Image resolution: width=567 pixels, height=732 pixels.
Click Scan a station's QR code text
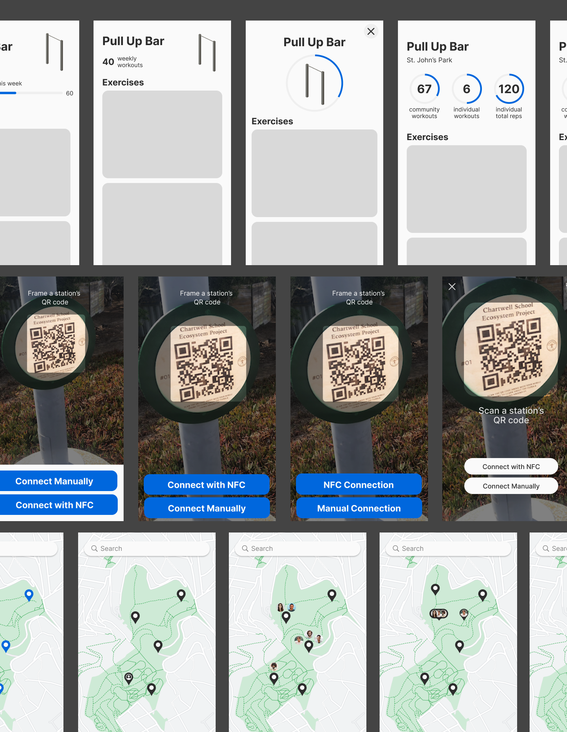coord(511,415)
